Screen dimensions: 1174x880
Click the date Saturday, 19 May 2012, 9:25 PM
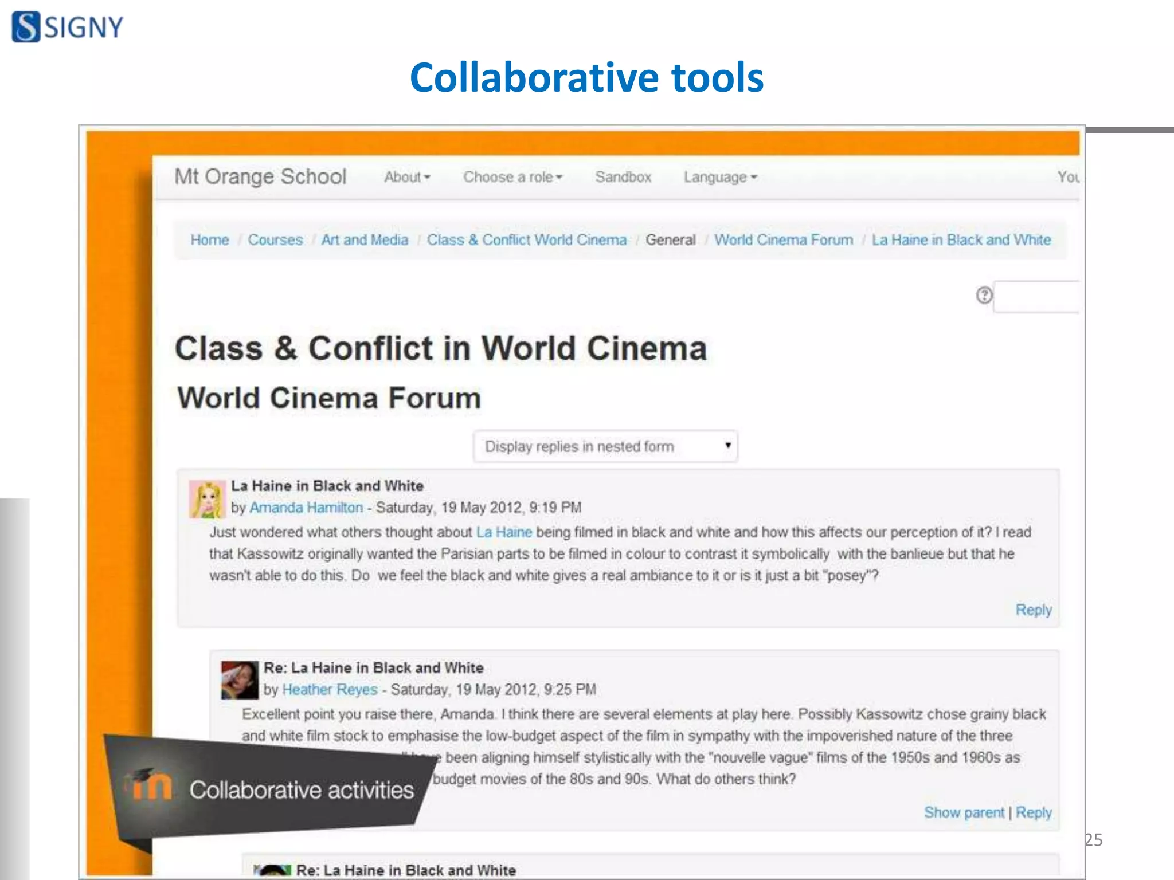(x=494, y=689)
